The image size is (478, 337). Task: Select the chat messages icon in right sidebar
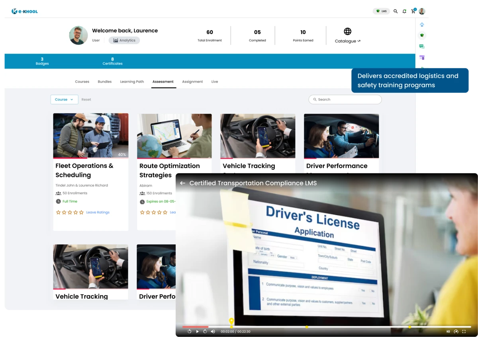[422, 46]
